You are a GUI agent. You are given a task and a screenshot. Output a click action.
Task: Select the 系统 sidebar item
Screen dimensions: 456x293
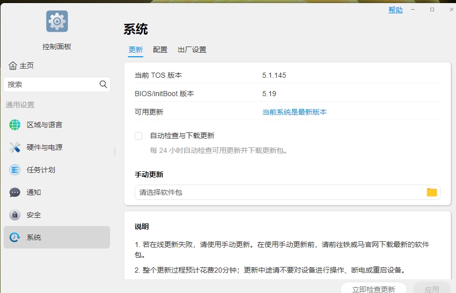57,237
